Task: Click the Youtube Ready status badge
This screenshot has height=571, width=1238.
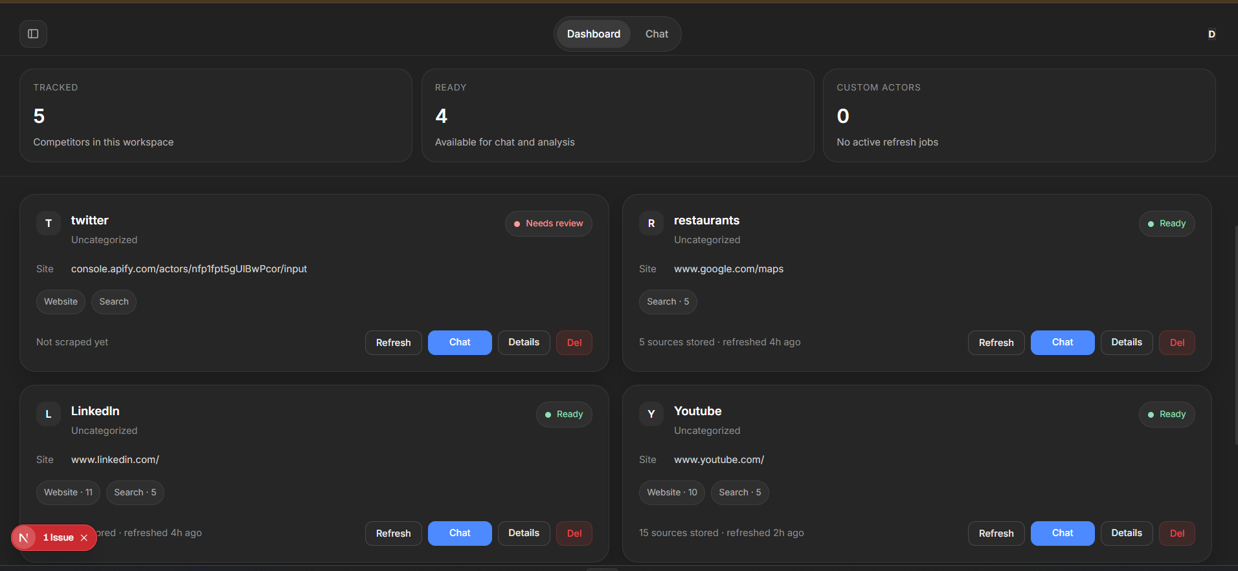Action: (x=1167, y=415)
